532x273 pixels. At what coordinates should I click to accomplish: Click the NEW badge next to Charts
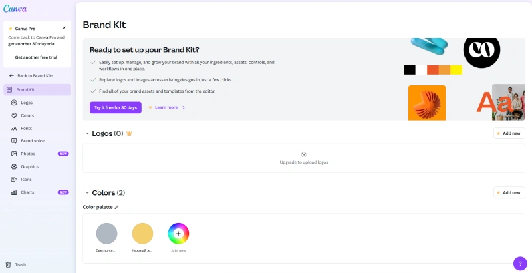coord(63,192)
